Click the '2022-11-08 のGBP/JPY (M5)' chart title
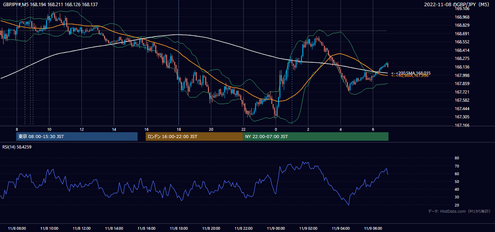 coord(457,4)
